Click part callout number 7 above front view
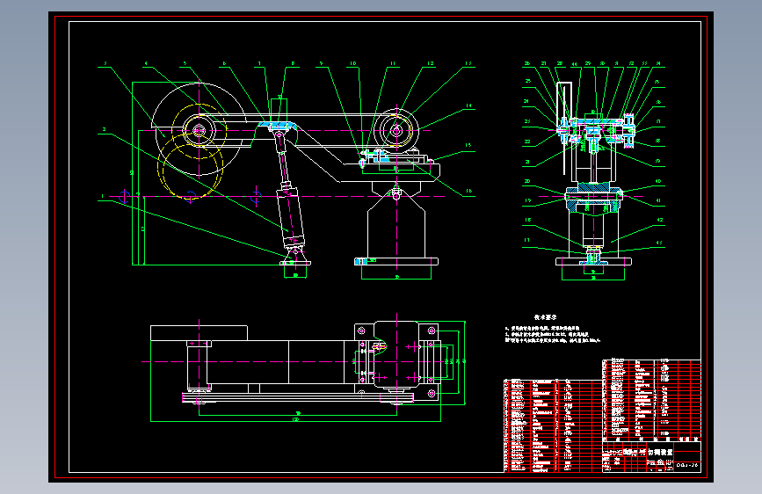The image size is (762, 494). point(259,63)
